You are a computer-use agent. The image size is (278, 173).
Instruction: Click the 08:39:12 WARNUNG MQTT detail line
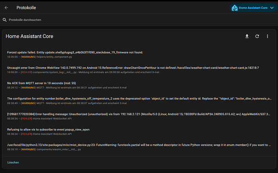click(x=67, y=88)
